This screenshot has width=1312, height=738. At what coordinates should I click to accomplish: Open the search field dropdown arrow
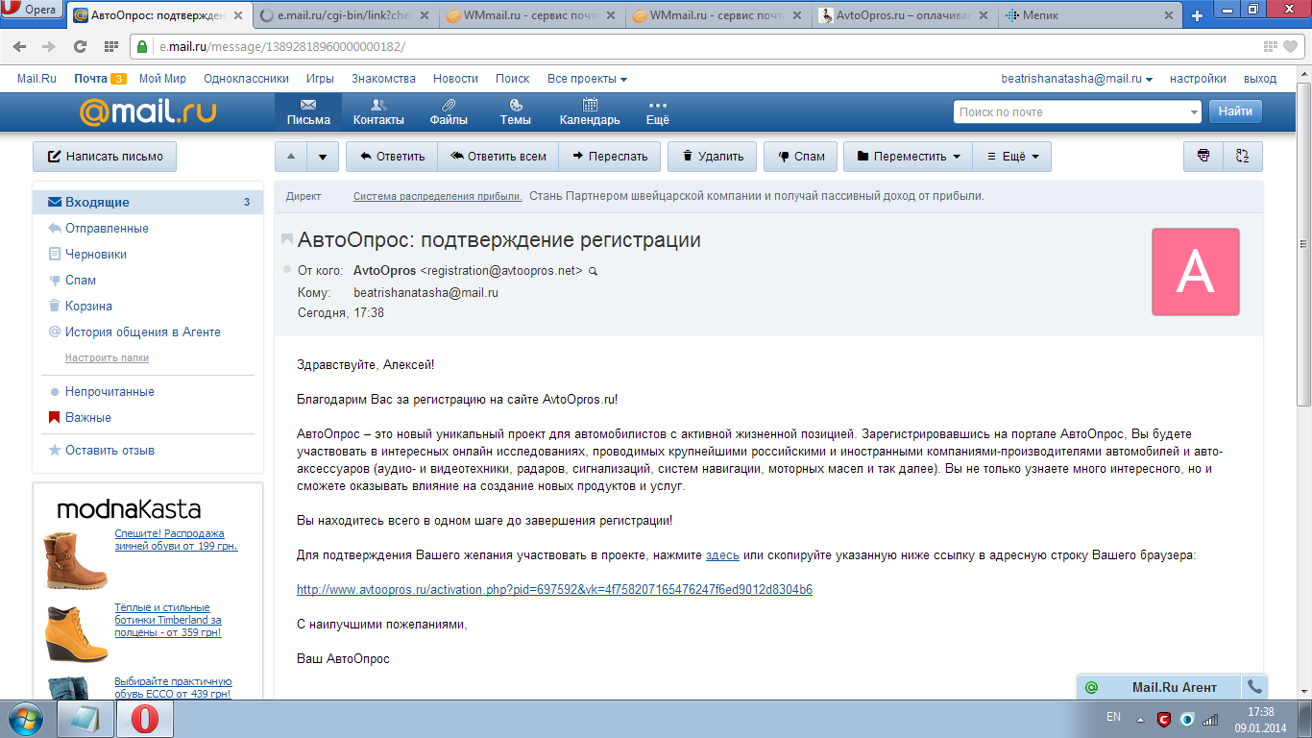pos(1194,112)
